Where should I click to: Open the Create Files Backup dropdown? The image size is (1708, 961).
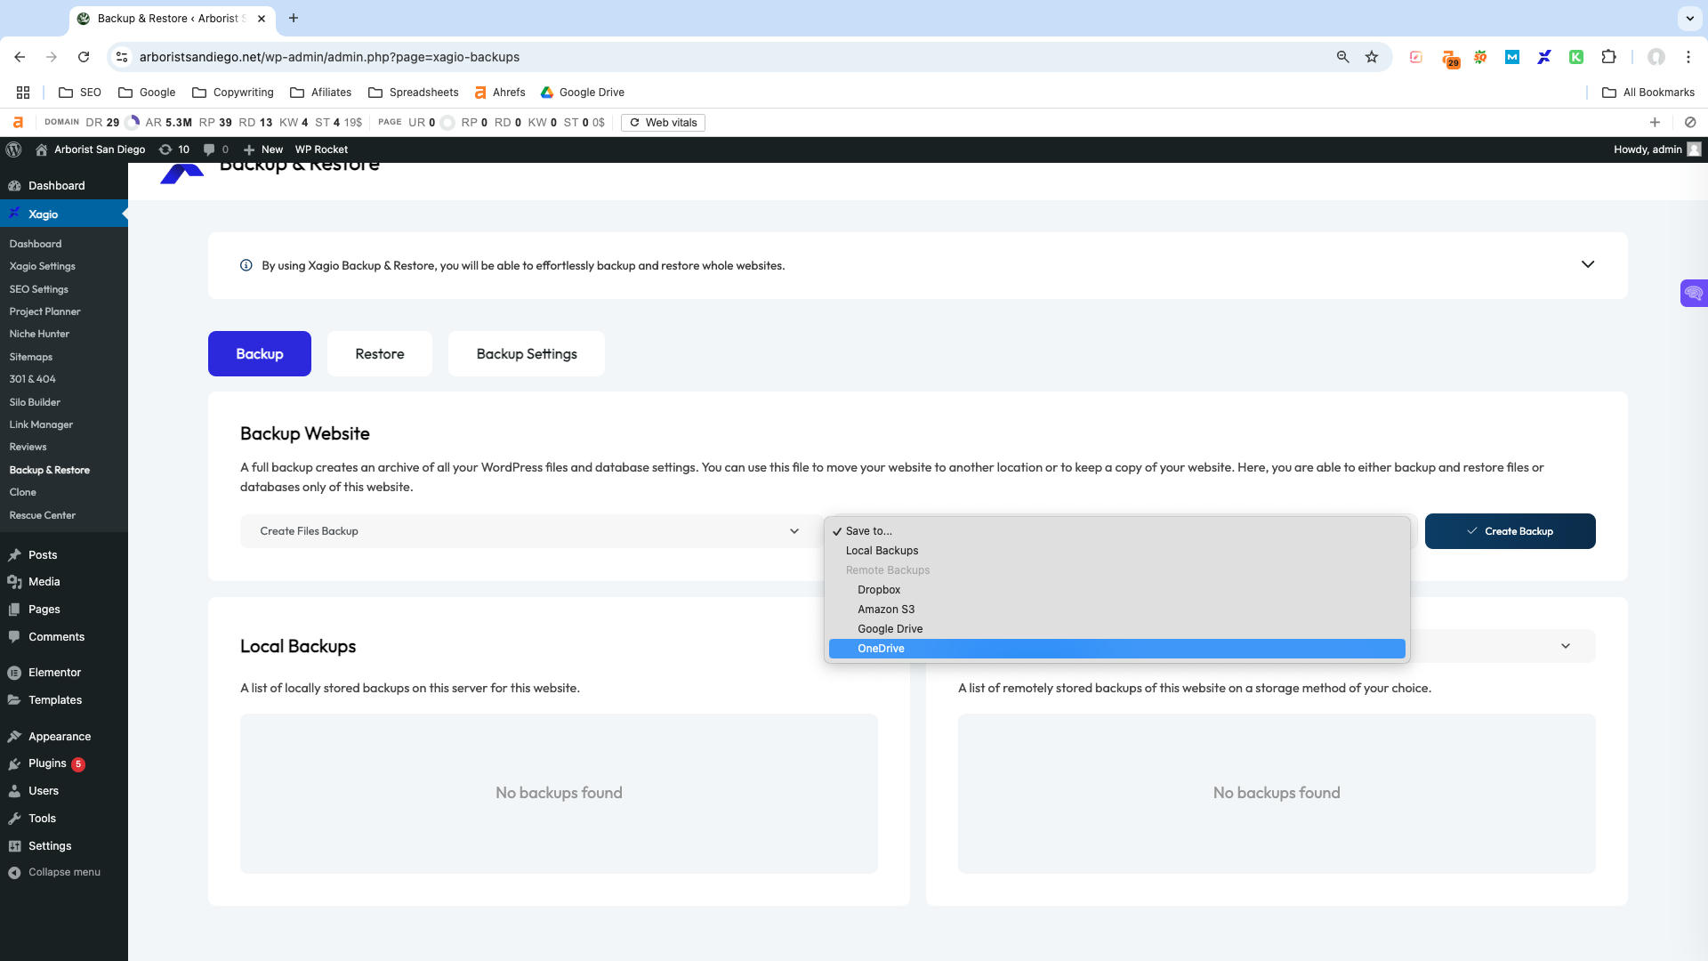pos(529,531)
